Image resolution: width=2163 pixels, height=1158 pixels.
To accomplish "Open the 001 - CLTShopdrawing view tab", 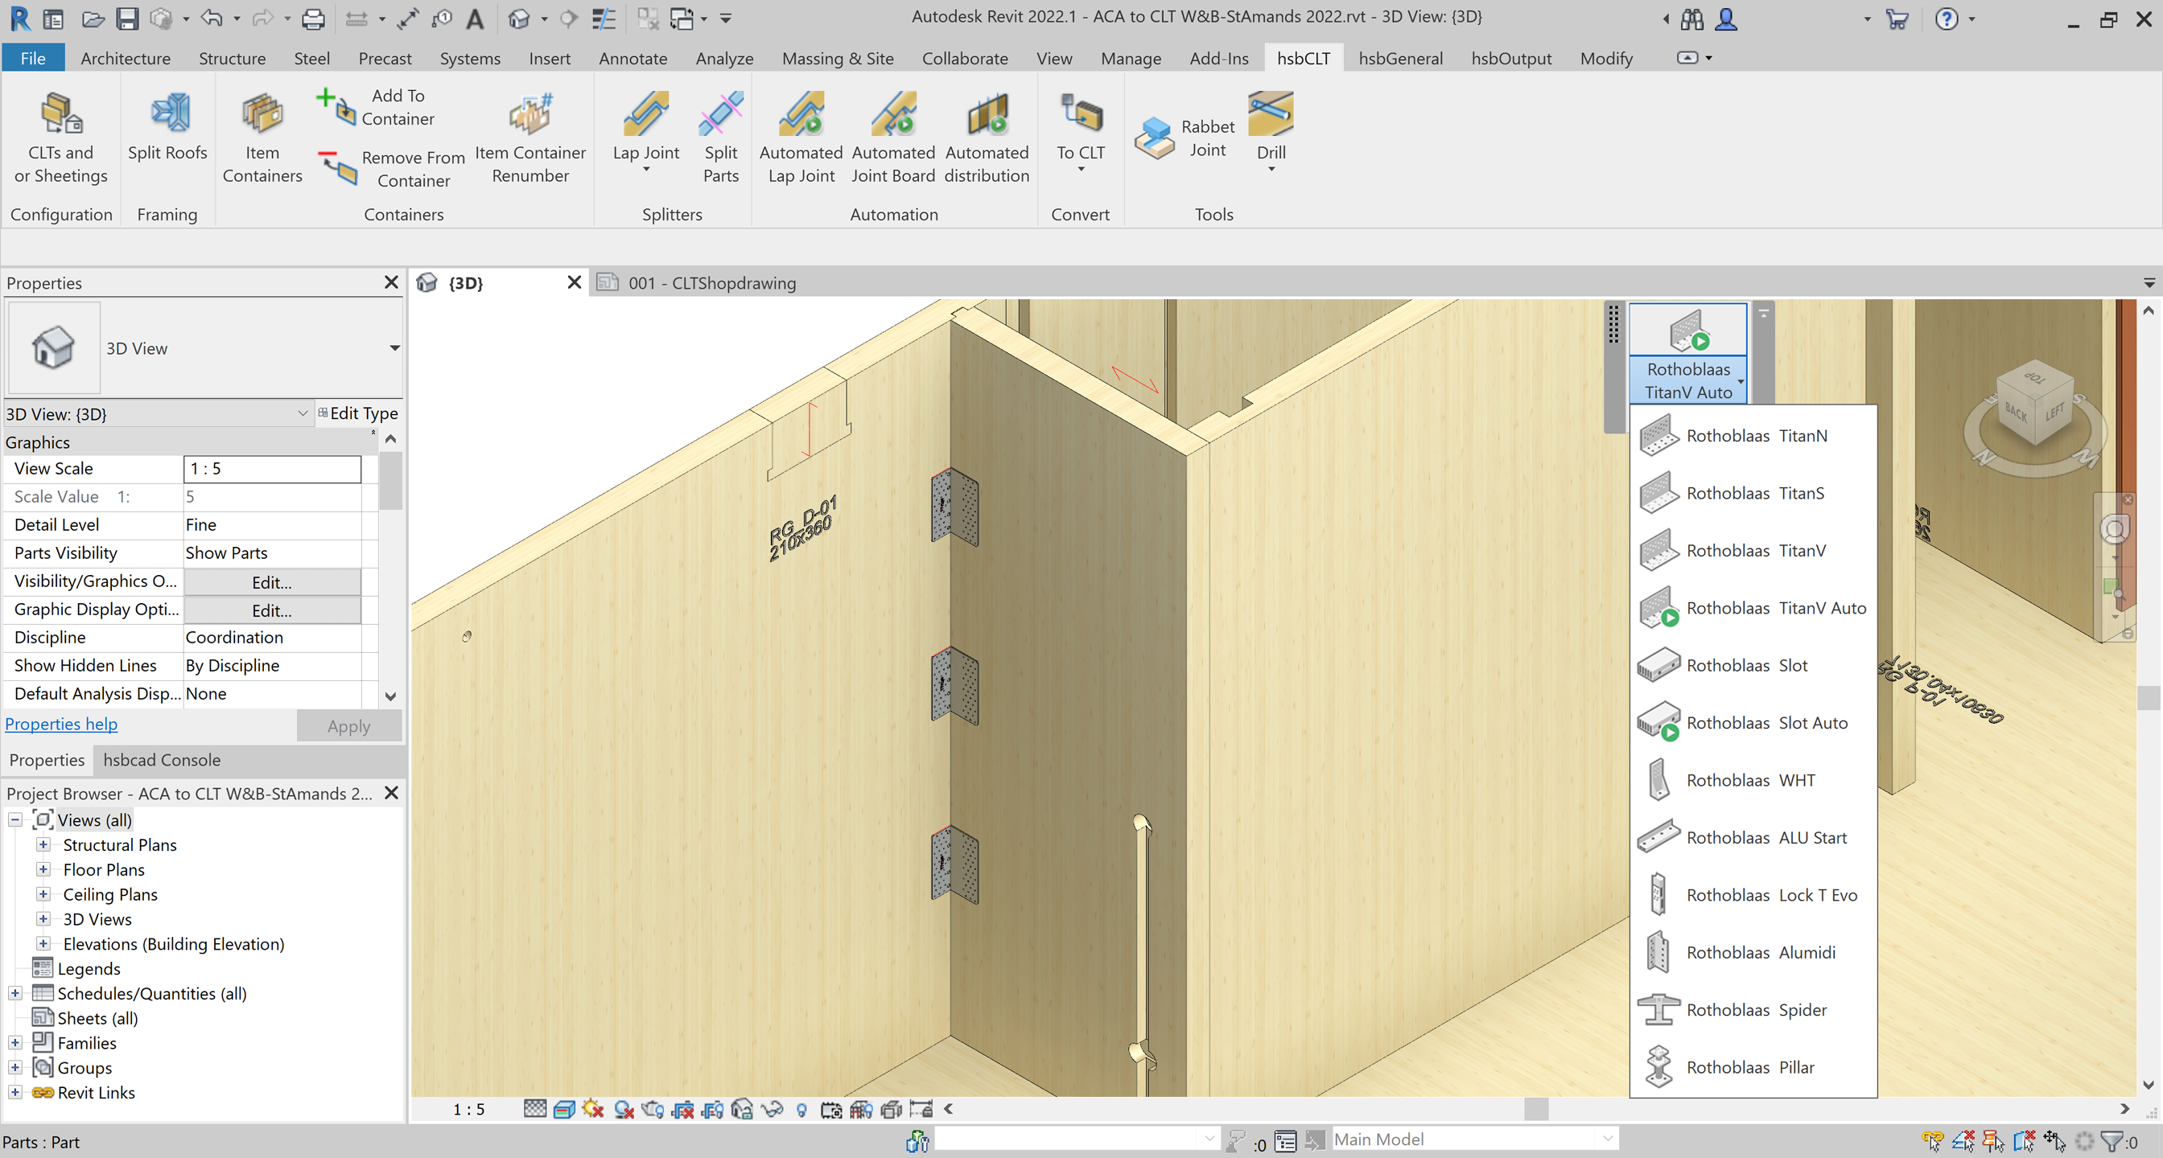I will click(x=711, y=283).
